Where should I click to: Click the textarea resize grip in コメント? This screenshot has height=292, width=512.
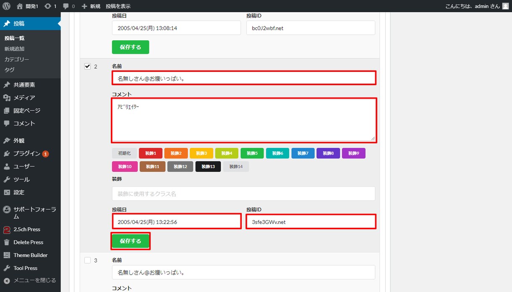(x=372, y=138)
